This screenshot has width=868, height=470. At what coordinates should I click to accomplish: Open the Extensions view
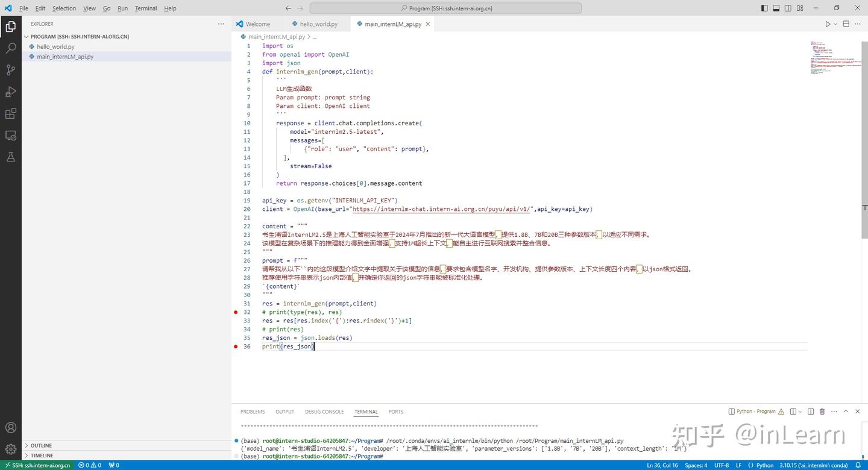coord(11,113)
